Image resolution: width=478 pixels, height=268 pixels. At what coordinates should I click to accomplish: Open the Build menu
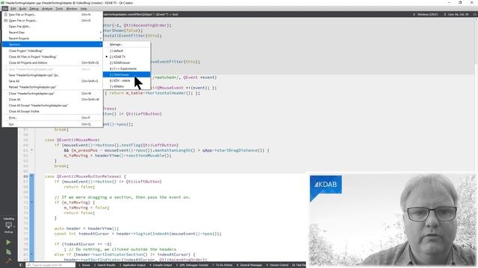23,8
